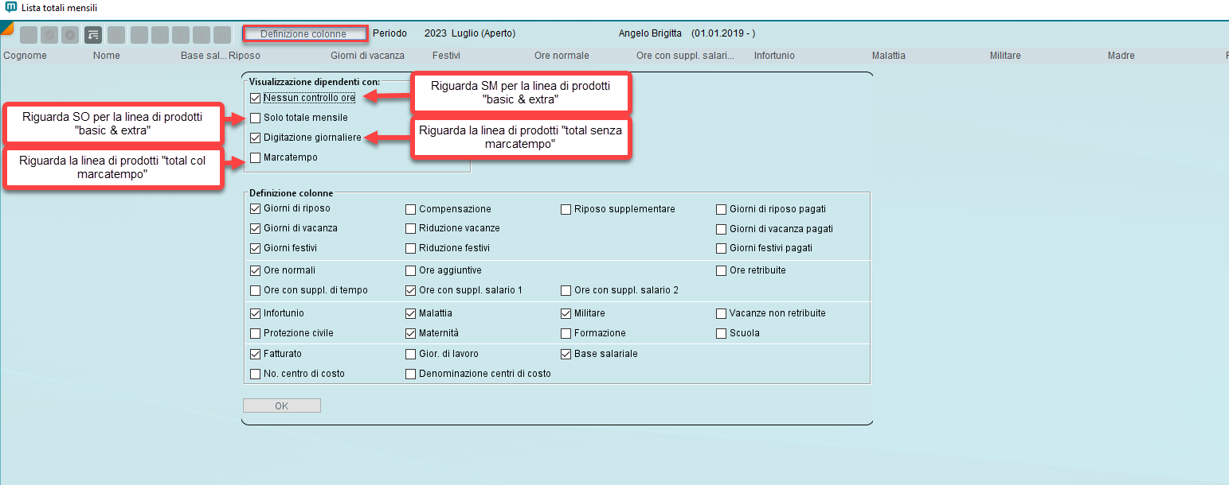
Task: Tick the Compensazione column checkbox
Action: coord(411,210)
